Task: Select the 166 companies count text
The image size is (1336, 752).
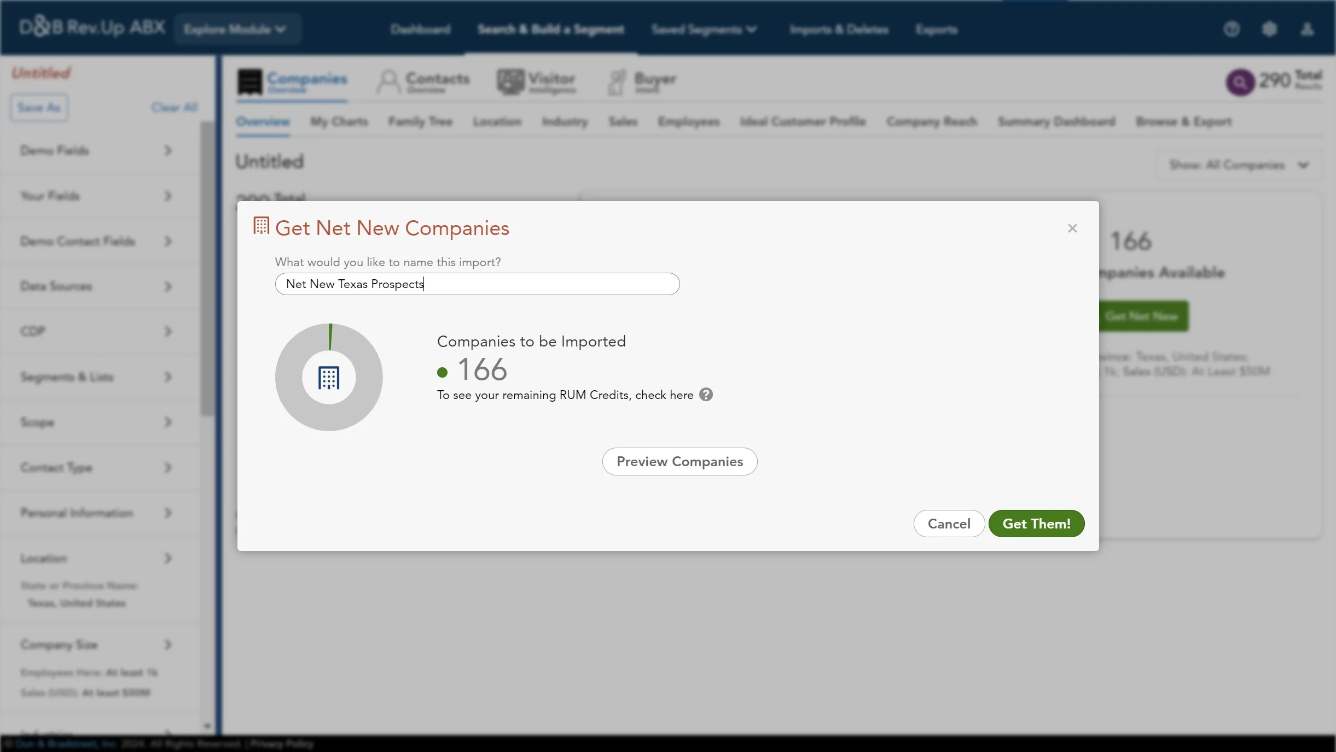Action: (483, 369)
